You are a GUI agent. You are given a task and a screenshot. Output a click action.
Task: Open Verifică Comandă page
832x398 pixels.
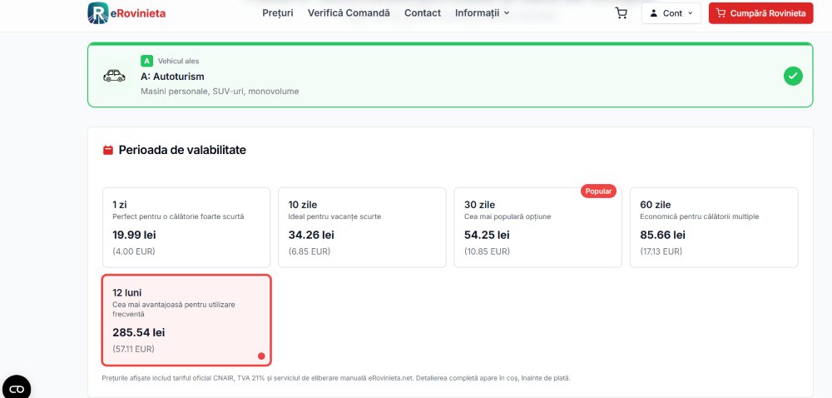click(349, 13)
